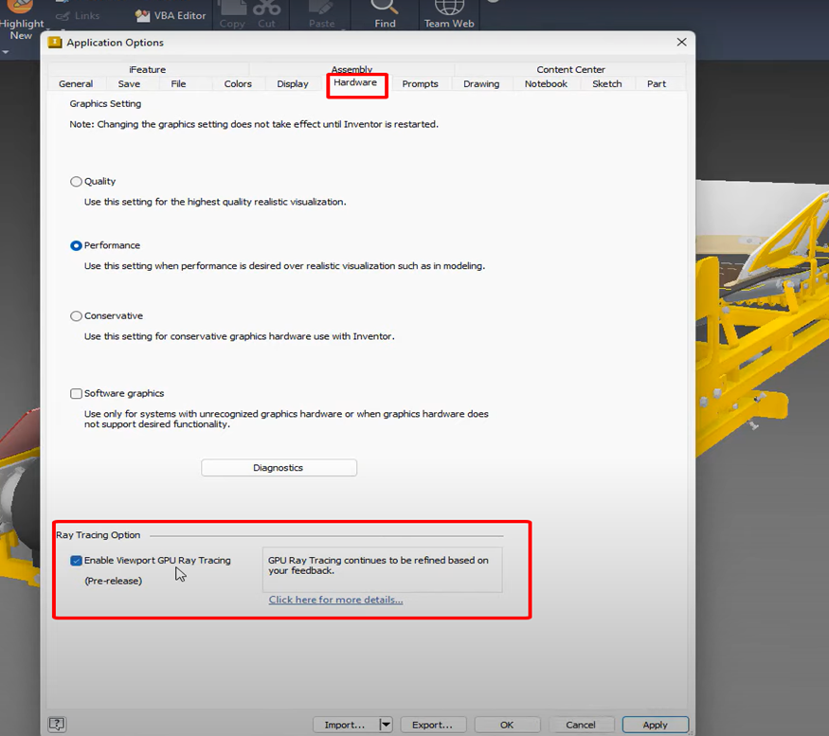Screen dimensions: 829x736
Task: Open the dialog help question-mark icon
Action: [x=57, y=724]
